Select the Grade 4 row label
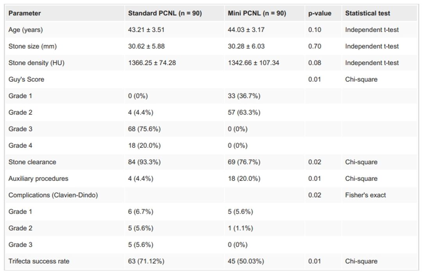The width and height of the screenshot is (422, 275). [x=20, y=146]
